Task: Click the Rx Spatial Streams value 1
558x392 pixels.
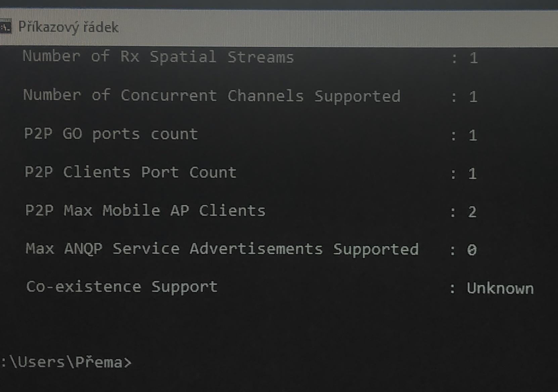Action: (473, 58)
